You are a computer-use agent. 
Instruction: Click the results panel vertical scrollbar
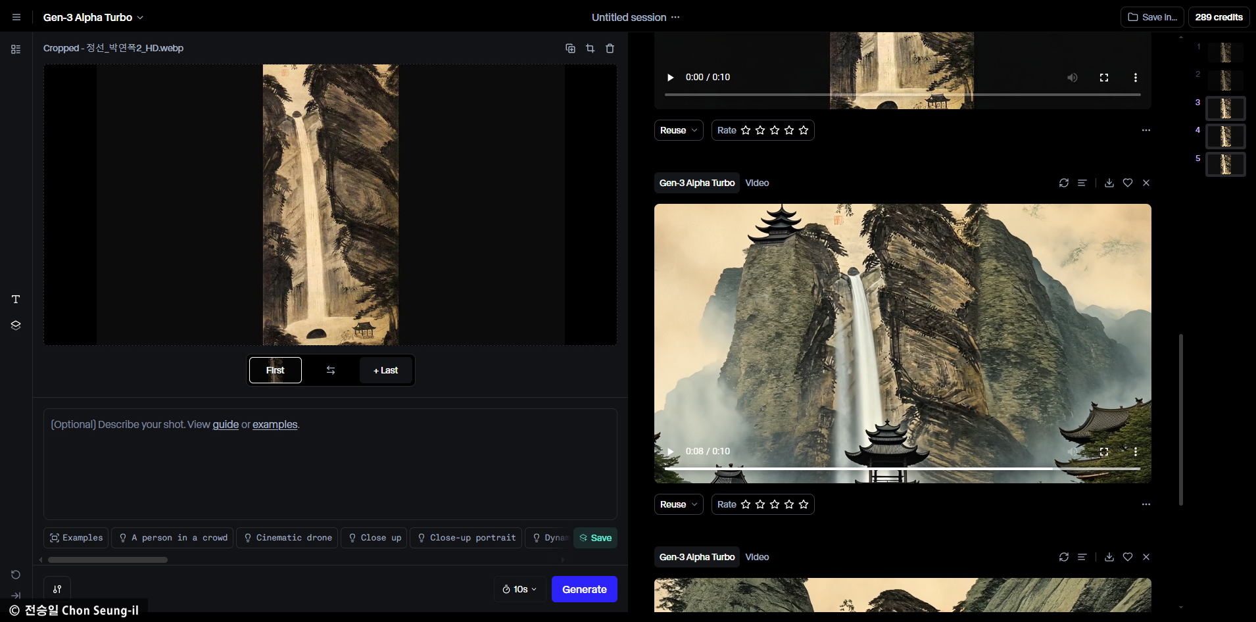(x=1181, y=419)
